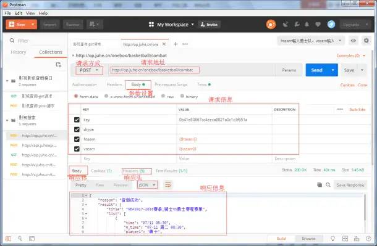Select the x-www-form-urlencoded option
The image size is (377, 246).
pyautogui.click(x=106, y=96)
